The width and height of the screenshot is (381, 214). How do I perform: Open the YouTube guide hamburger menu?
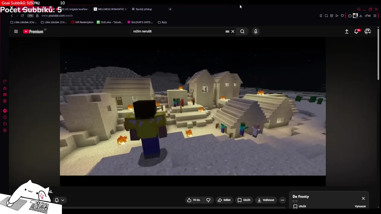coord(16,31)
